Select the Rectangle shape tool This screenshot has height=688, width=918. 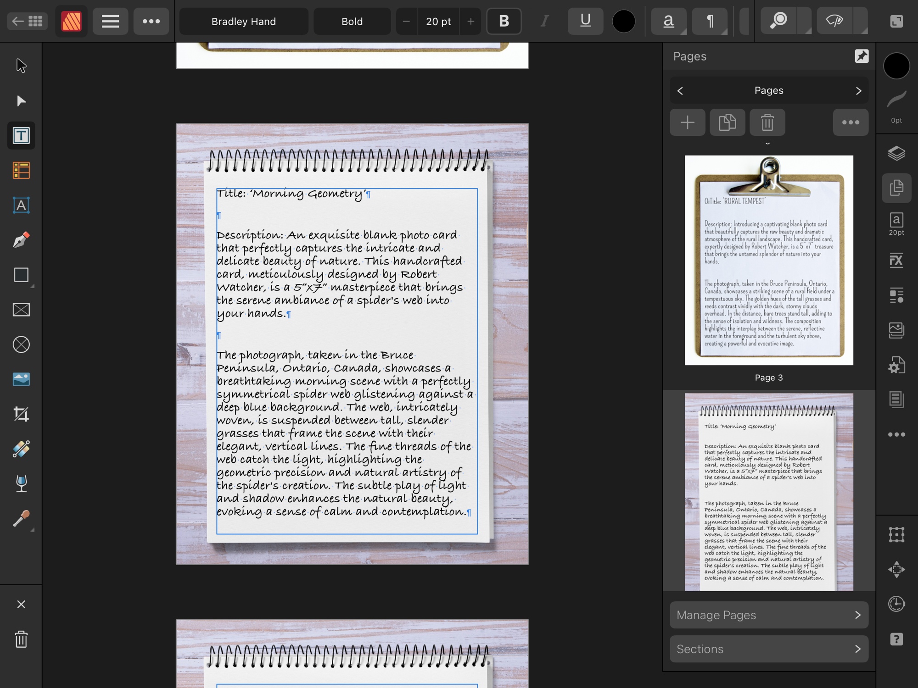click(x=21, y=275)
